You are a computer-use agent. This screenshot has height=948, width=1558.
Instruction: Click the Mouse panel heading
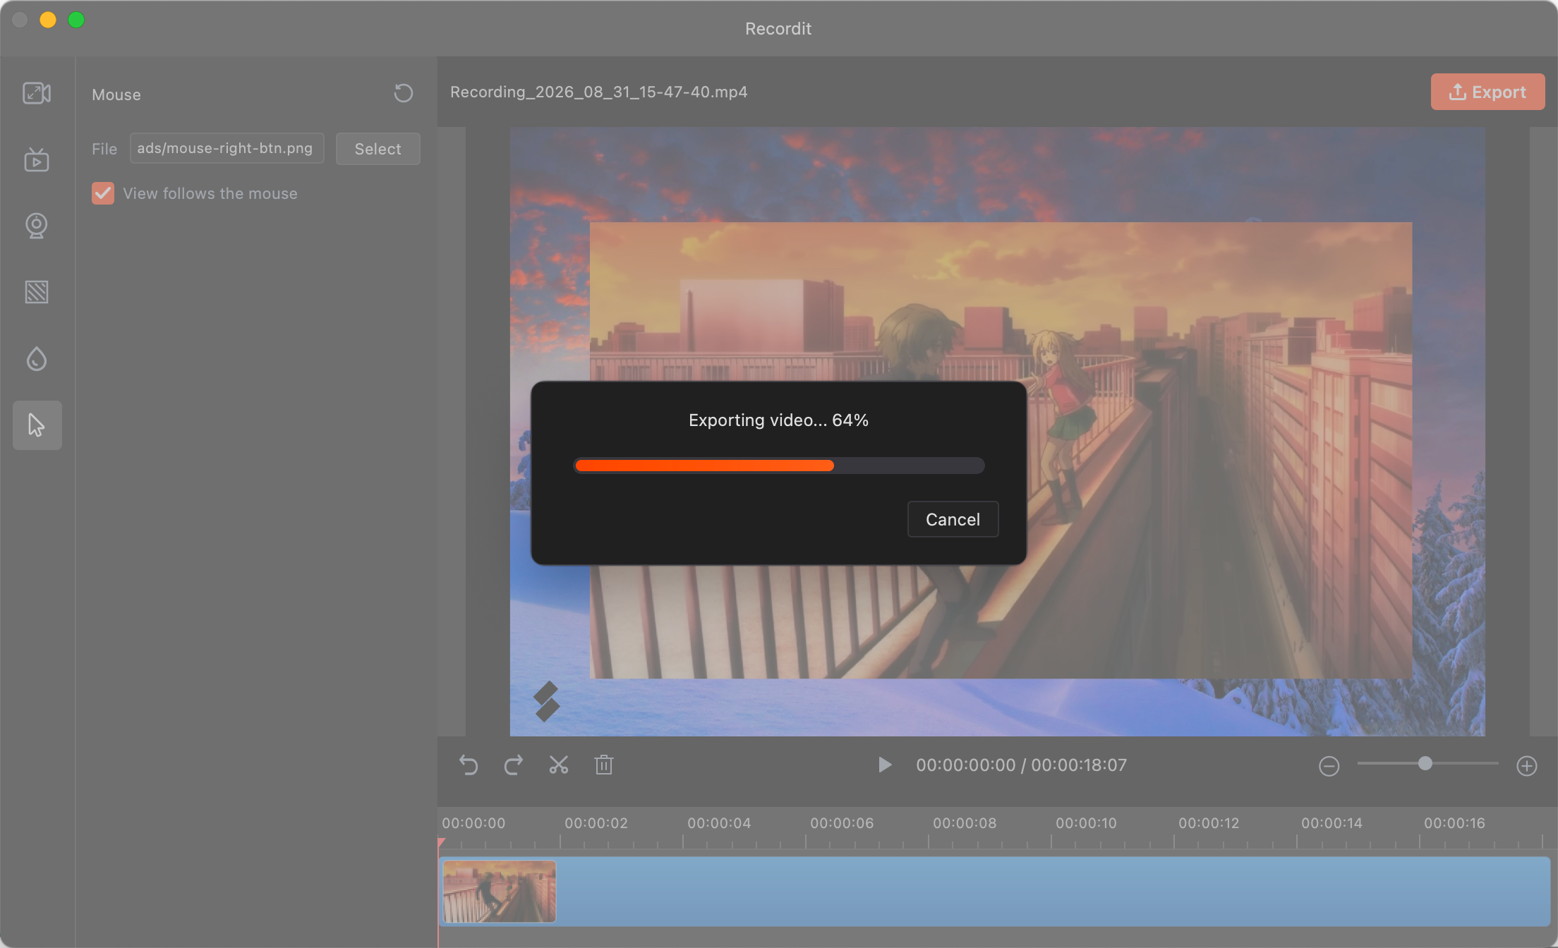pyautogui.click(x=116, y=95)
